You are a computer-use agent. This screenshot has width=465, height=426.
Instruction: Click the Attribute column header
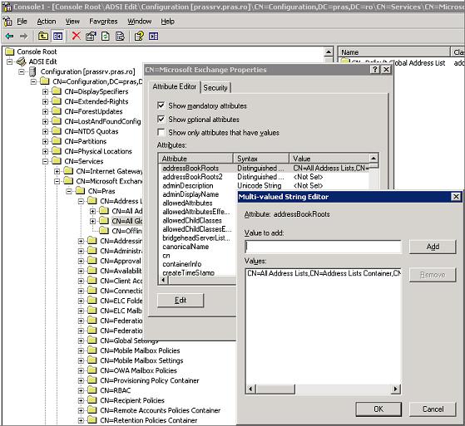[196, 159]
